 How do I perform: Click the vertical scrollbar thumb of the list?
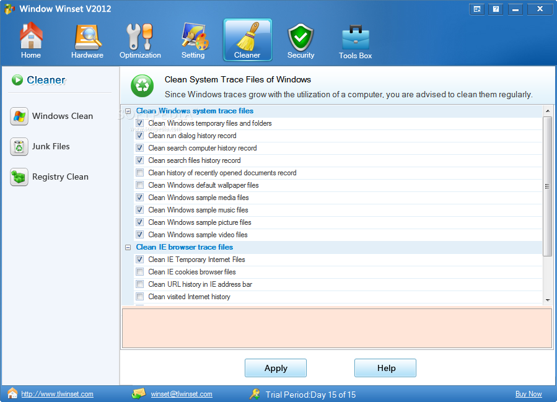click(548, 186)
